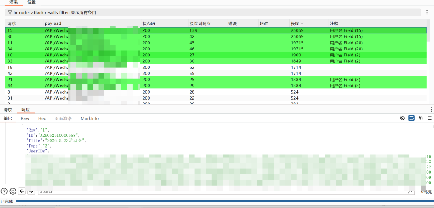Open the three-dot menu beside the filter bar
Screen dimensions: 434x208
pyautogui.click(x=427, y=12)
